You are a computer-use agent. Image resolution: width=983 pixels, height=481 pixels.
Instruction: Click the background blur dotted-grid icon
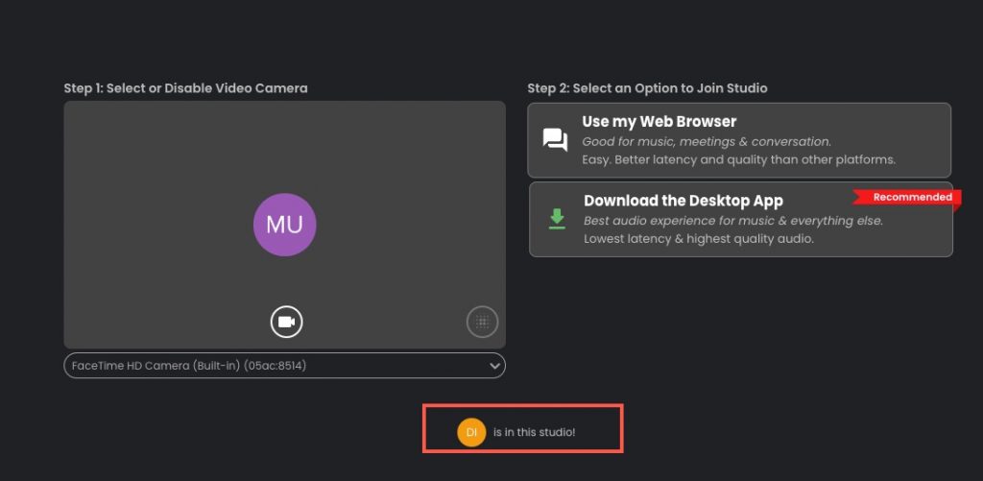pyautogui.click(x=482, y=323)
